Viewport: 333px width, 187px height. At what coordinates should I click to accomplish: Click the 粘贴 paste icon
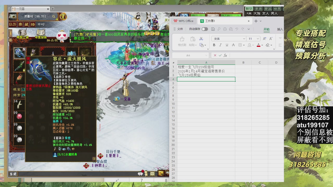(x=193, y=39)
